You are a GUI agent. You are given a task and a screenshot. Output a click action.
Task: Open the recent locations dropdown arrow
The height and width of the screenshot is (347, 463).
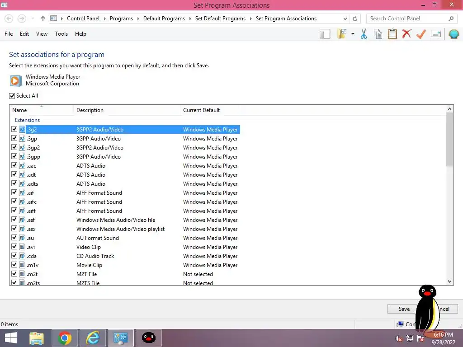click(x=33, y=19)
